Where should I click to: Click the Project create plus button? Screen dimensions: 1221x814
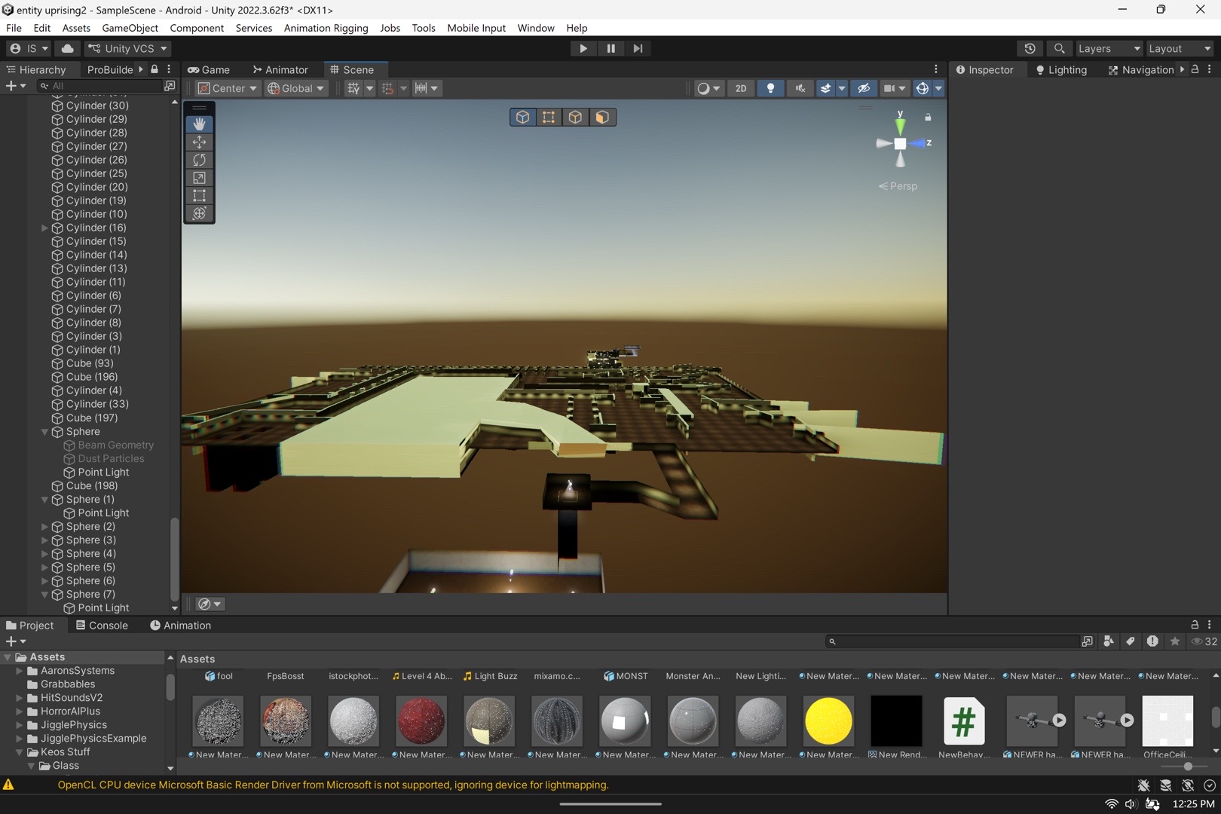point(11,641)
